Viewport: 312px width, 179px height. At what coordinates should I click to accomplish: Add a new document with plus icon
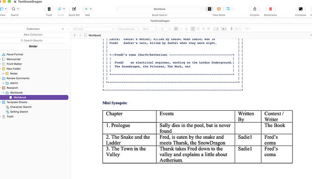click(86, 9)
